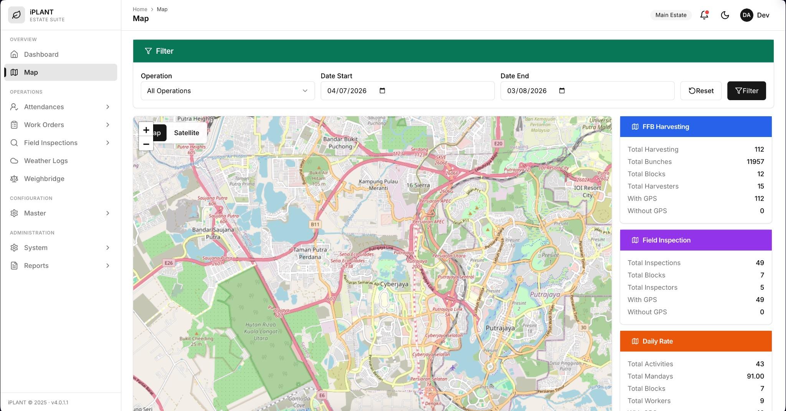Click the black Filter button
The height and width of the screenshot is (411, 786).
coord(746,91)
